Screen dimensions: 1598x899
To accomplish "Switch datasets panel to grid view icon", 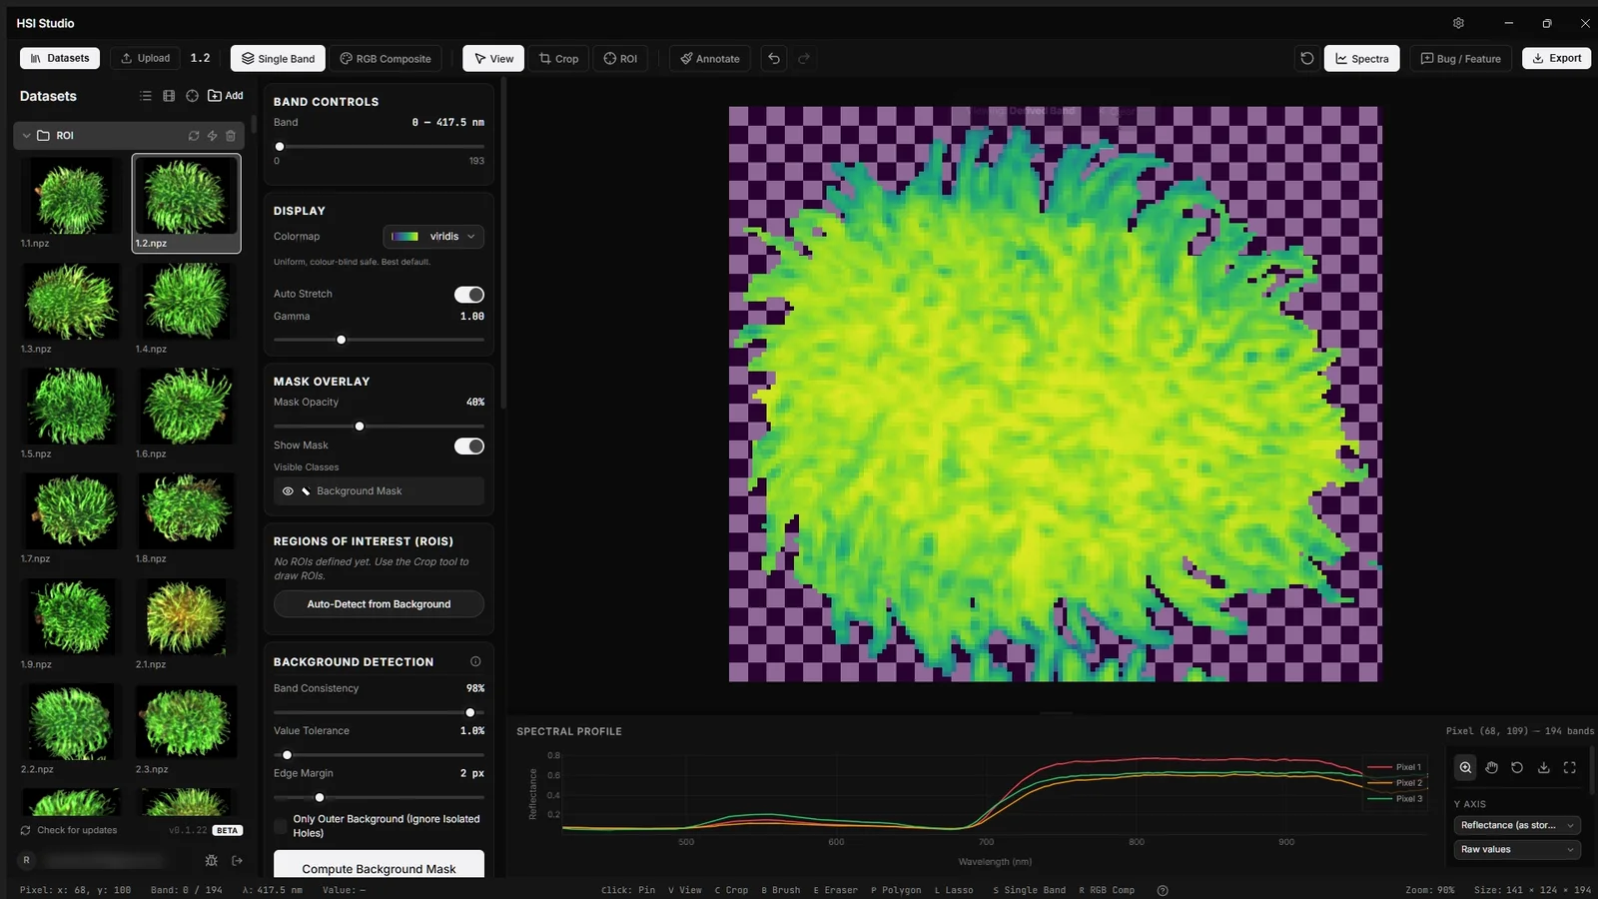I will 169,96.
